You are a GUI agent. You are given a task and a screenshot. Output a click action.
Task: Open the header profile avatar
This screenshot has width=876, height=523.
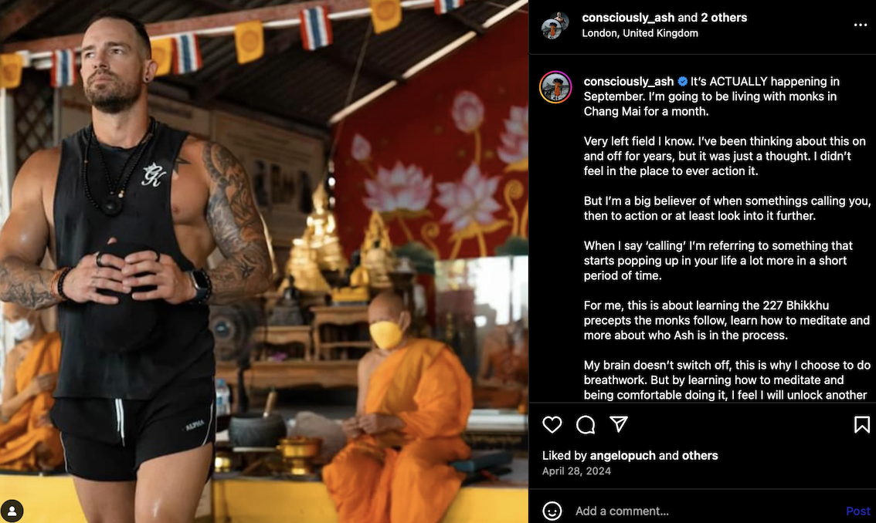click(x=555, y=25)
